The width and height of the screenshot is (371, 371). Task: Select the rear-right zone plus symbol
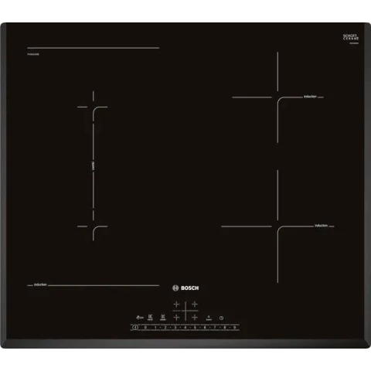pyautogui.click(x=195, y=305)
